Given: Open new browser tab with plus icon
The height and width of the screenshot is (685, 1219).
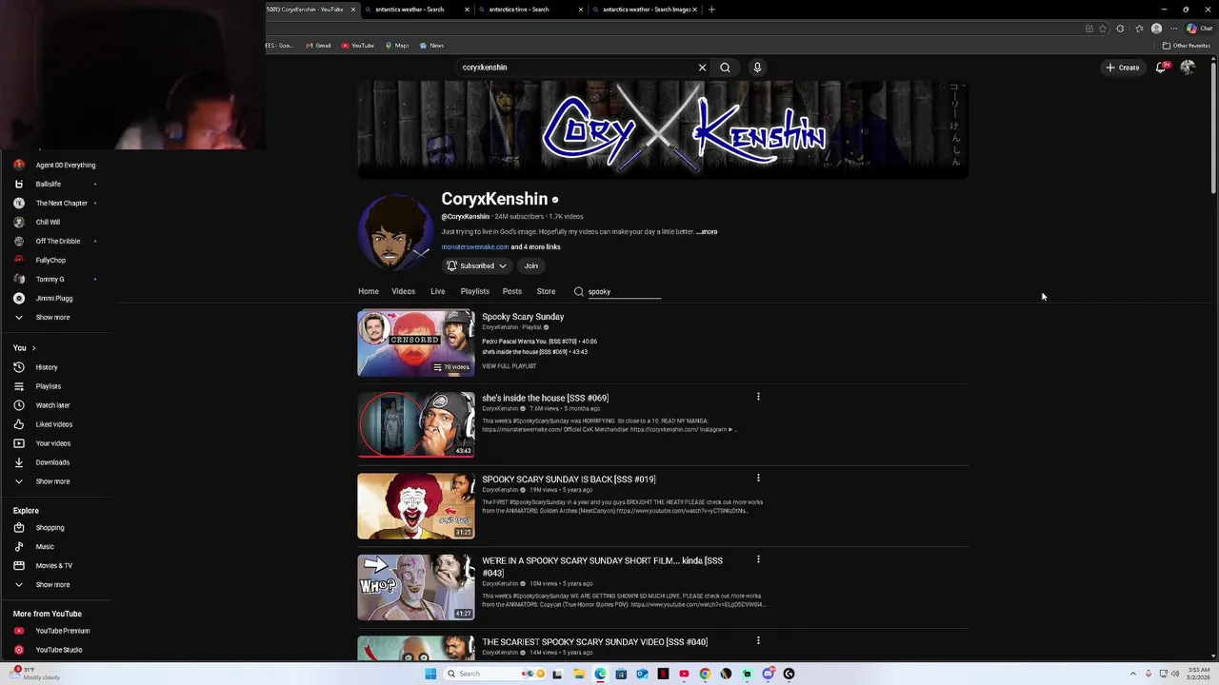Looking at the screenshot, I should pyautogui.click(x=711, y=10).
